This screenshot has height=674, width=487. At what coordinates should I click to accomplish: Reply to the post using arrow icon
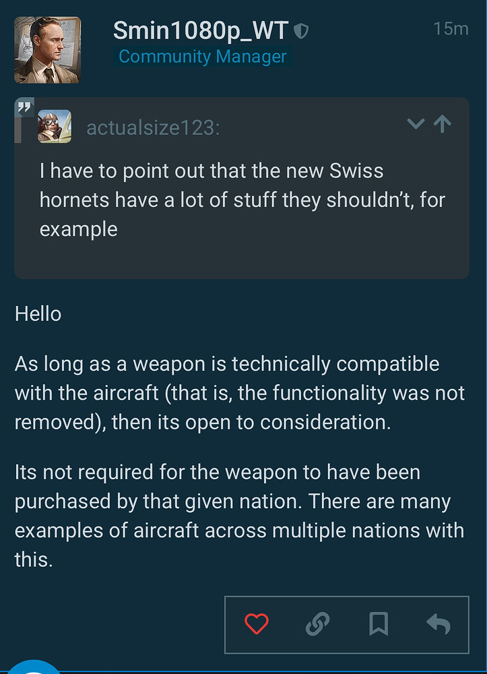click(439, 625)
